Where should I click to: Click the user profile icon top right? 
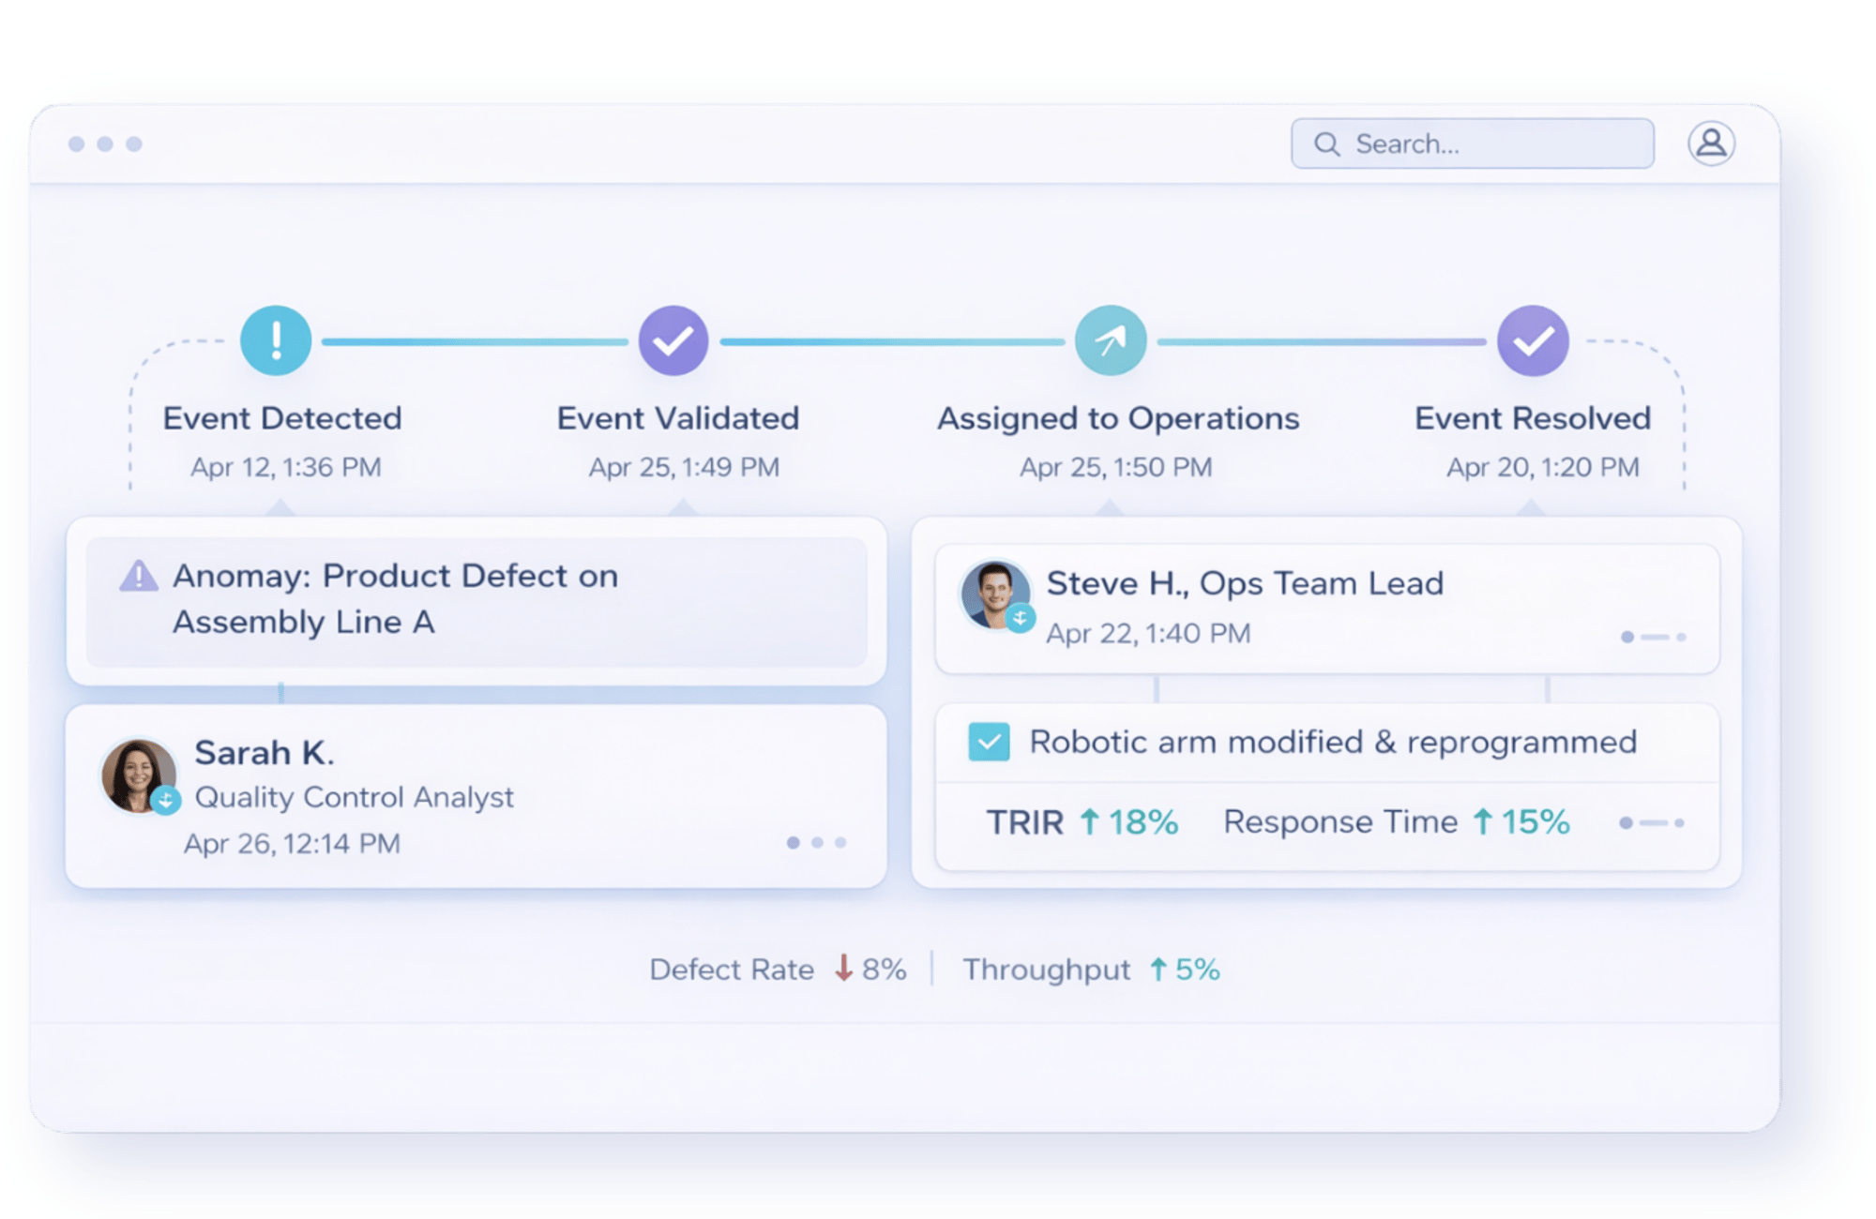[x=1712, y=143]
